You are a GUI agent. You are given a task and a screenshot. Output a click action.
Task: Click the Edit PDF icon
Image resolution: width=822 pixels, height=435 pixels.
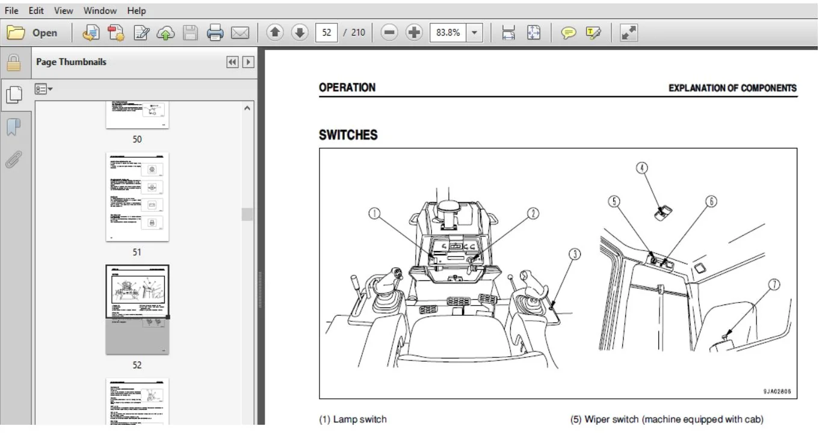142,33
